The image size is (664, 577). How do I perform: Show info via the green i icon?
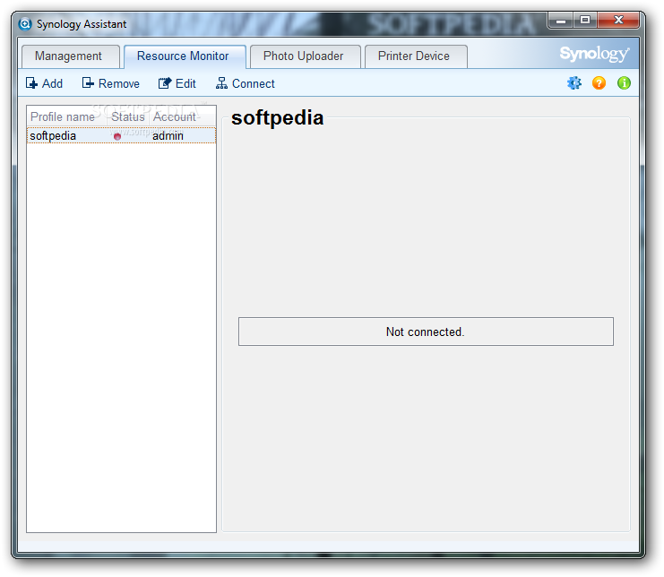point(624,83)
